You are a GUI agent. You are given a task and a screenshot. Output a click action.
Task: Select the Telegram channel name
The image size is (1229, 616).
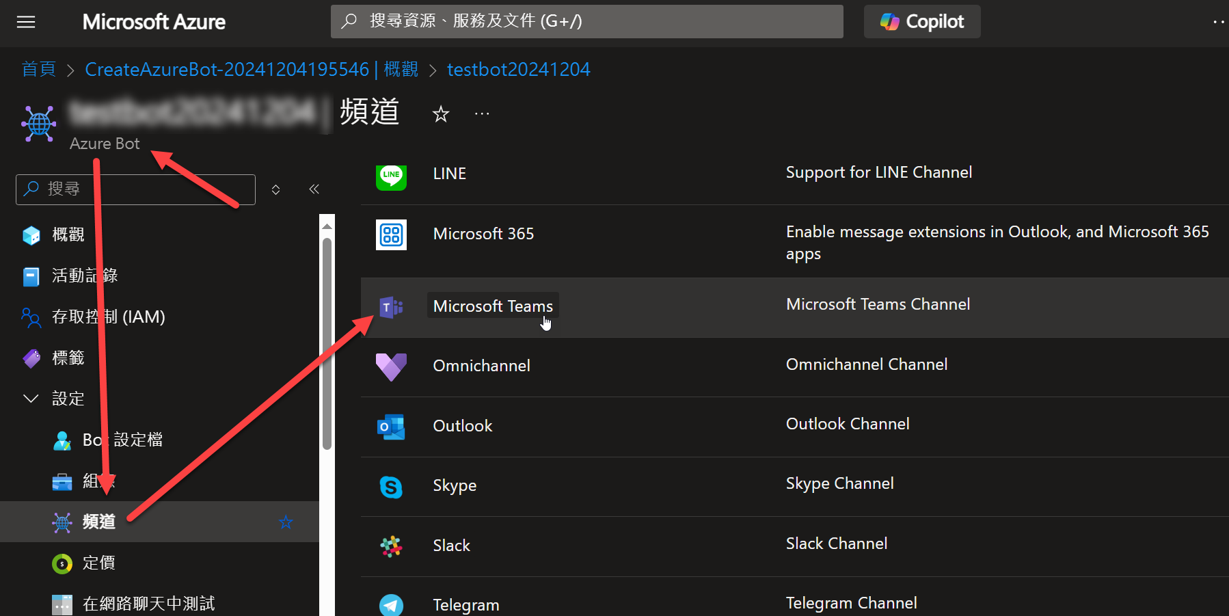pyautogui.click(x=466, y=605)
